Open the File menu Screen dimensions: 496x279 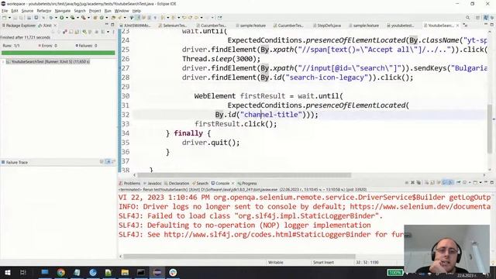[5, 11]
